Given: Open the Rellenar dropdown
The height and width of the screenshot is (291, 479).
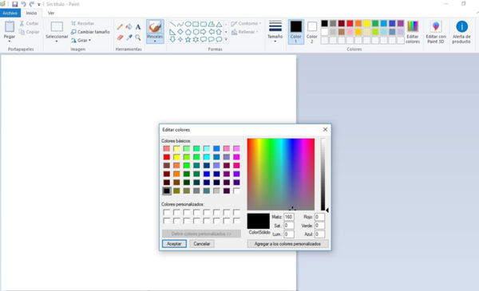Looking at the screenshot, I should click(245, 32).
